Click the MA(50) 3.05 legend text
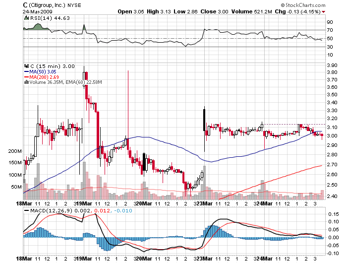The width and height of the screenshot is (347, 263). [x=43, y=72]
